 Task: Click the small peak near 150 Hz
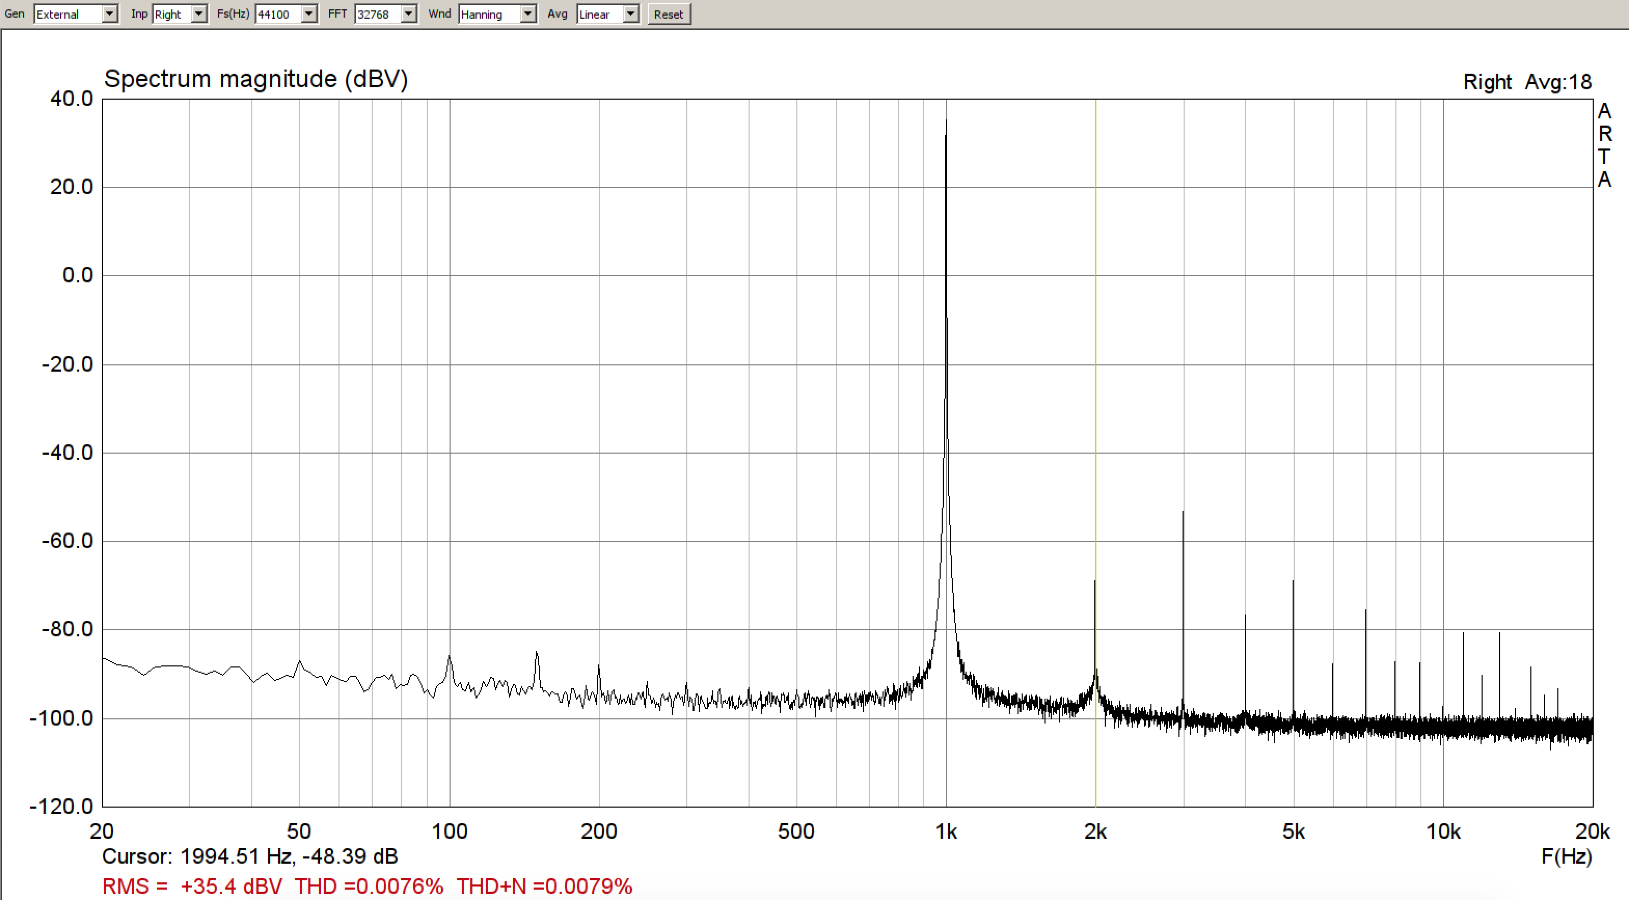537,653
